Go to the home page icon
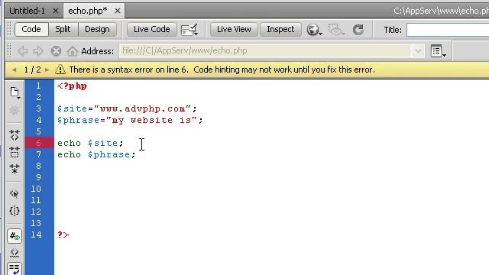489x275 pixels. [x=73, y=51]
